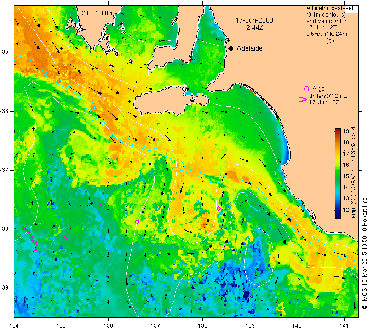
Task: Click longitude axis label 134
Action: [14, 326]
